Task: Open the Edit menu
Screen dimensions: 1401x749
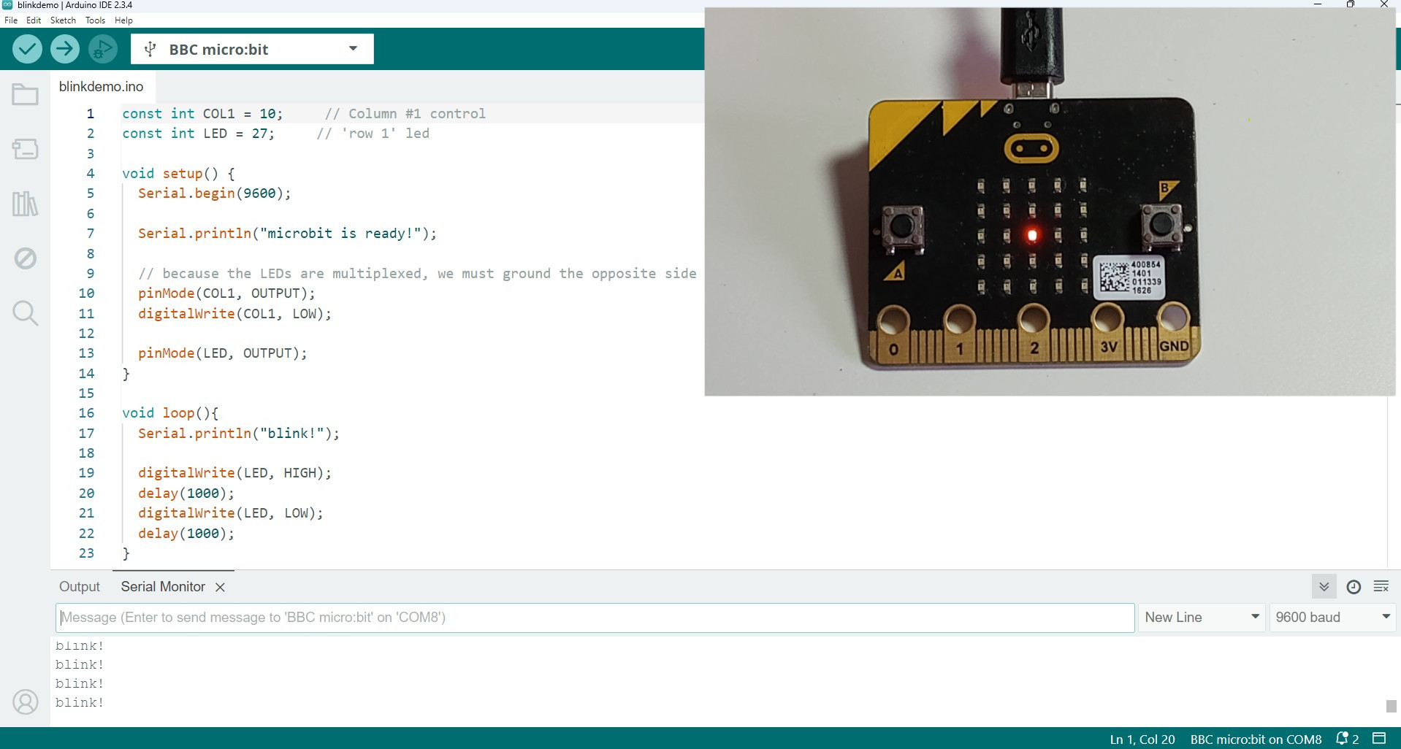Action: (34, 20)
